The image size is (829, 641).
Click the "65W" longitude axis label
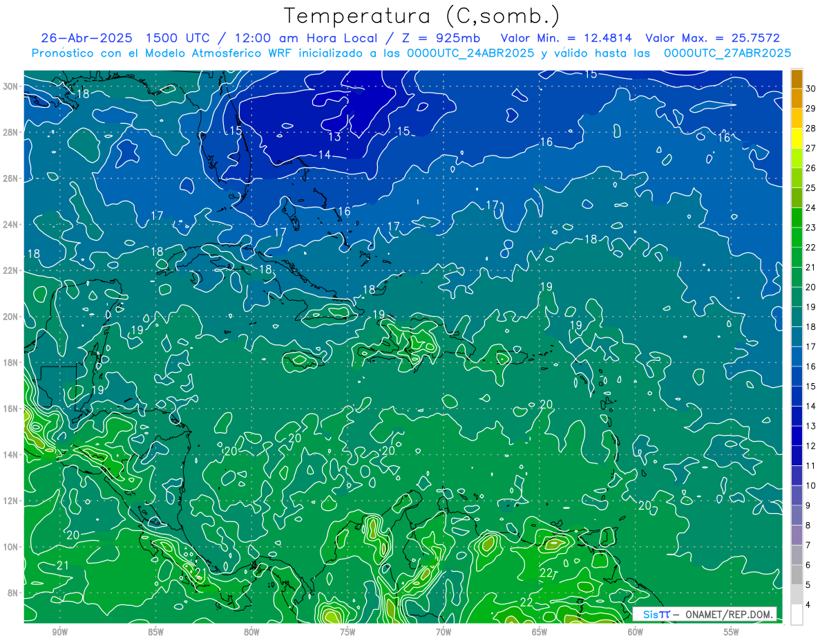click(540, 632)
